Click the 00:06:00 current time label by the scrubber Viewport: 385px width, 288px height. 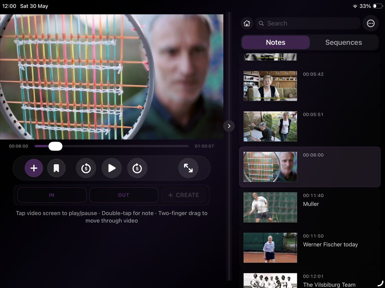coord(18,146)
